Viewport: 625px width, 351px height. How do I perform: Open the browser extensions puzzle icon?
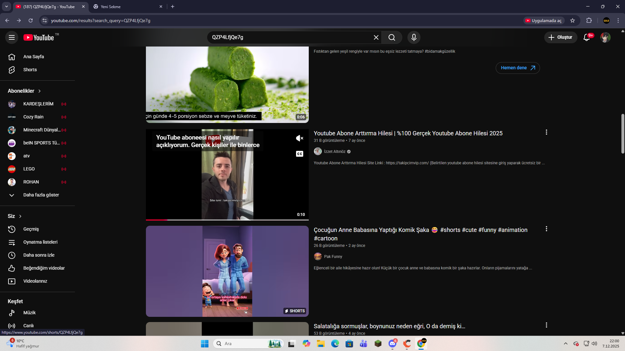[589, 20]
